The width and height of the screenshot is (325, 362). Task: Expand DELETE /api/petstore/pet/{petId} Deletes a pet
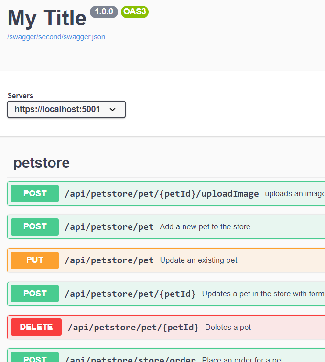pyautogui.click(x=166, y=327)
